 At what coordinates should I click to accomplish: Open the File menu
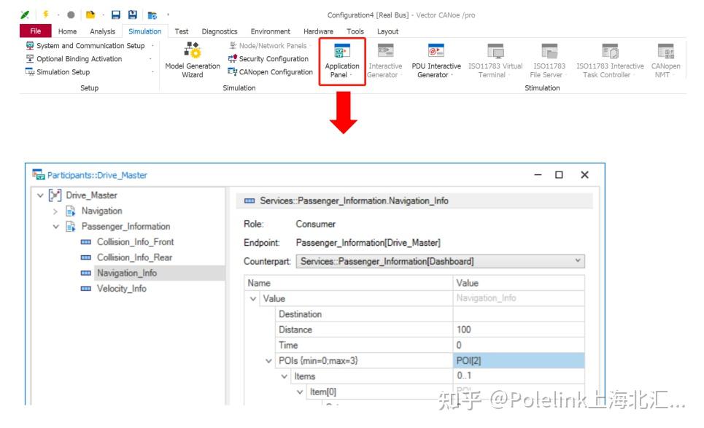point(34,31)
